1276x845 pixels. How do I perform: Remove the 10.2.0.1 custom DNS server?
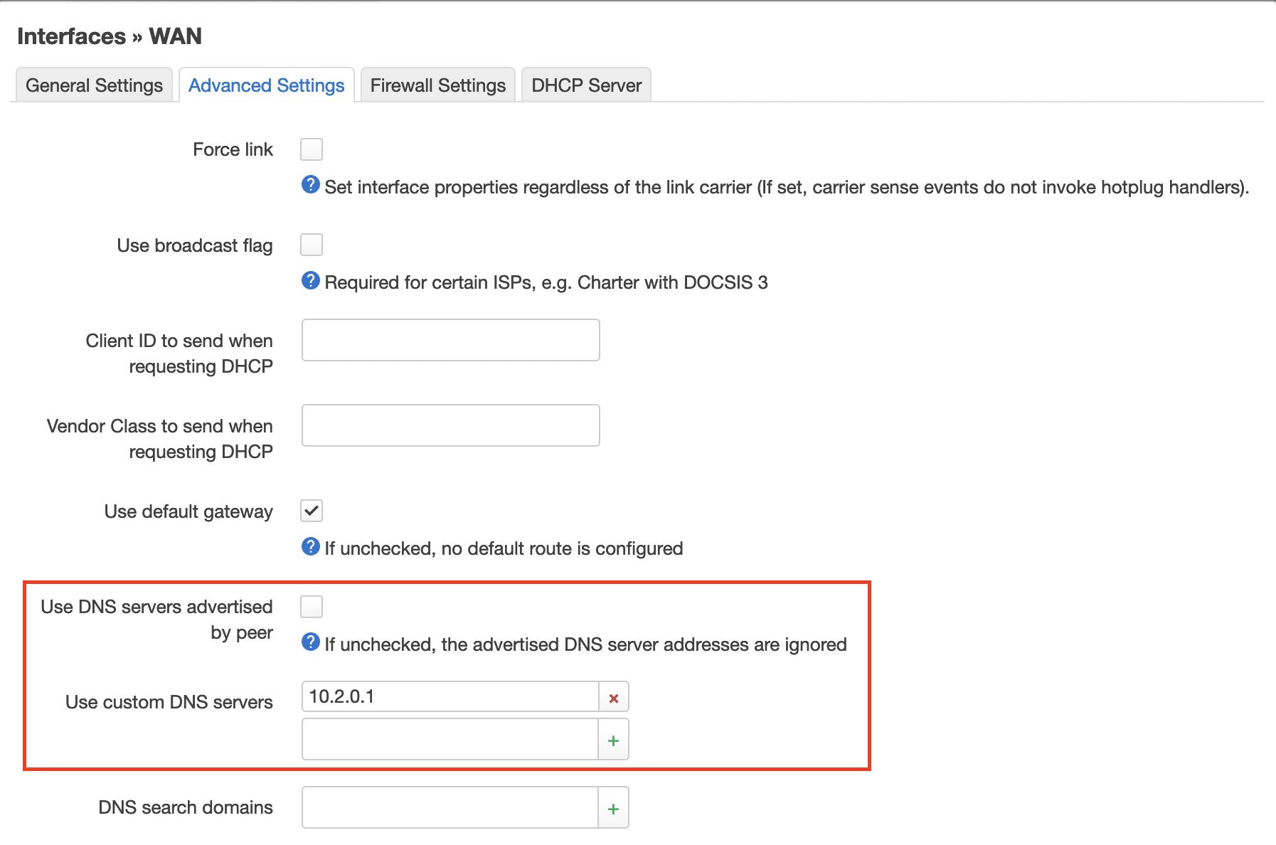pos(614,698)
